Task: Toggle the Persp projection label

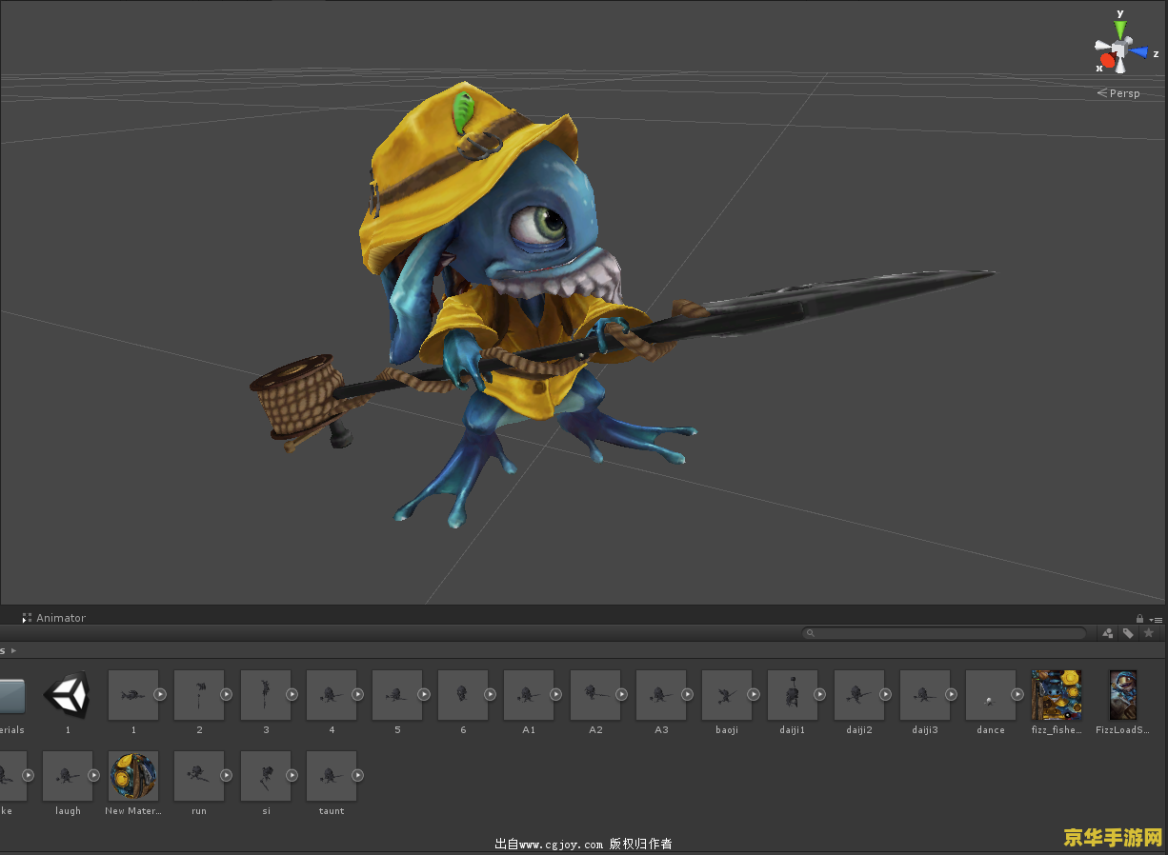Action: (1118, 93)
